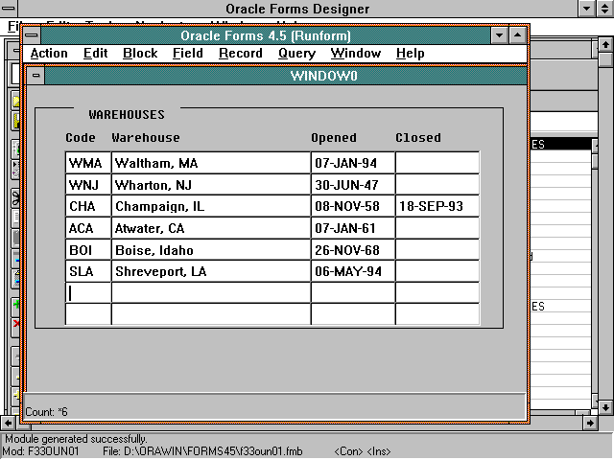Select the Opened date for Boise, Idaho

click(352, 250)
